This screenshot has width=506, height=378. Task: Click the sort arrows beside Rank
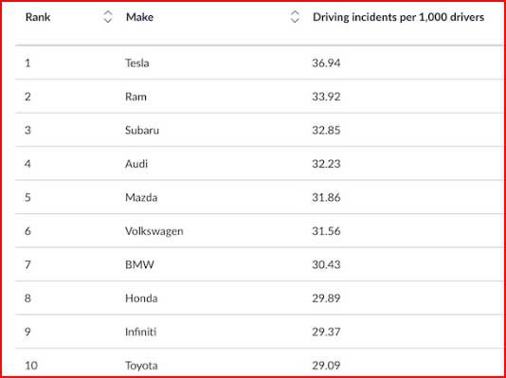[108, 17]
